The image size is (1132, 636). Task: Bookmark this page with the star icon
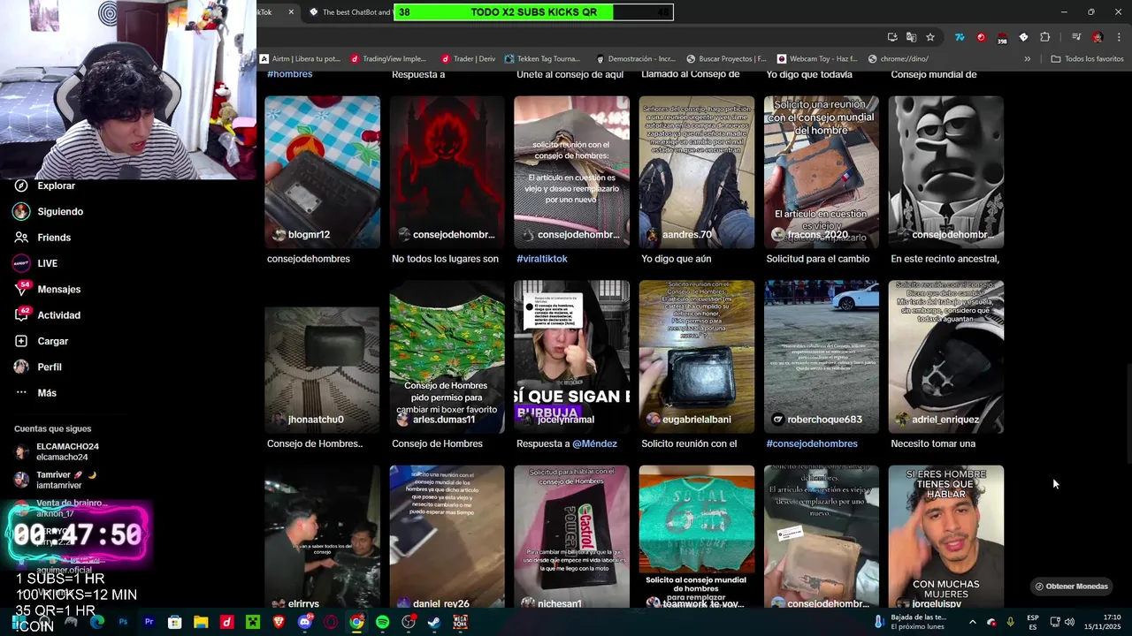[930, 37]
